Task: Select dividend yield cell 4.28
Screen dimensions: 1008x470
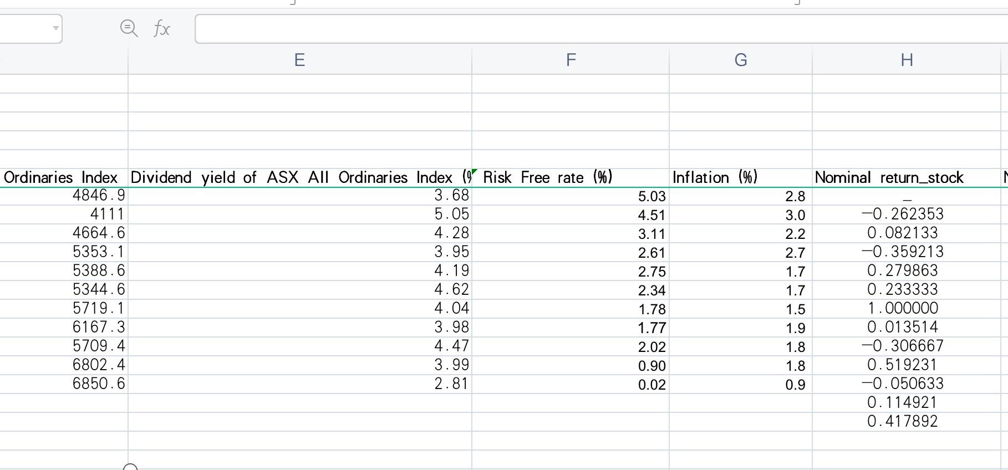Action: click(x=300, y=233)
